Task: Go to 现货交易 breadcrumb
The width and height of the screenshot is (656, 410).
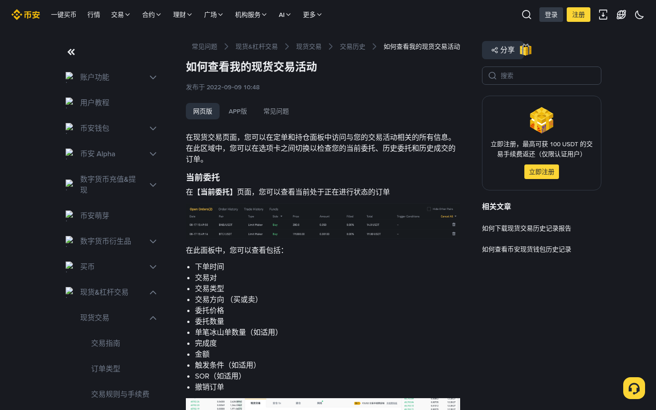Action: 309,46
